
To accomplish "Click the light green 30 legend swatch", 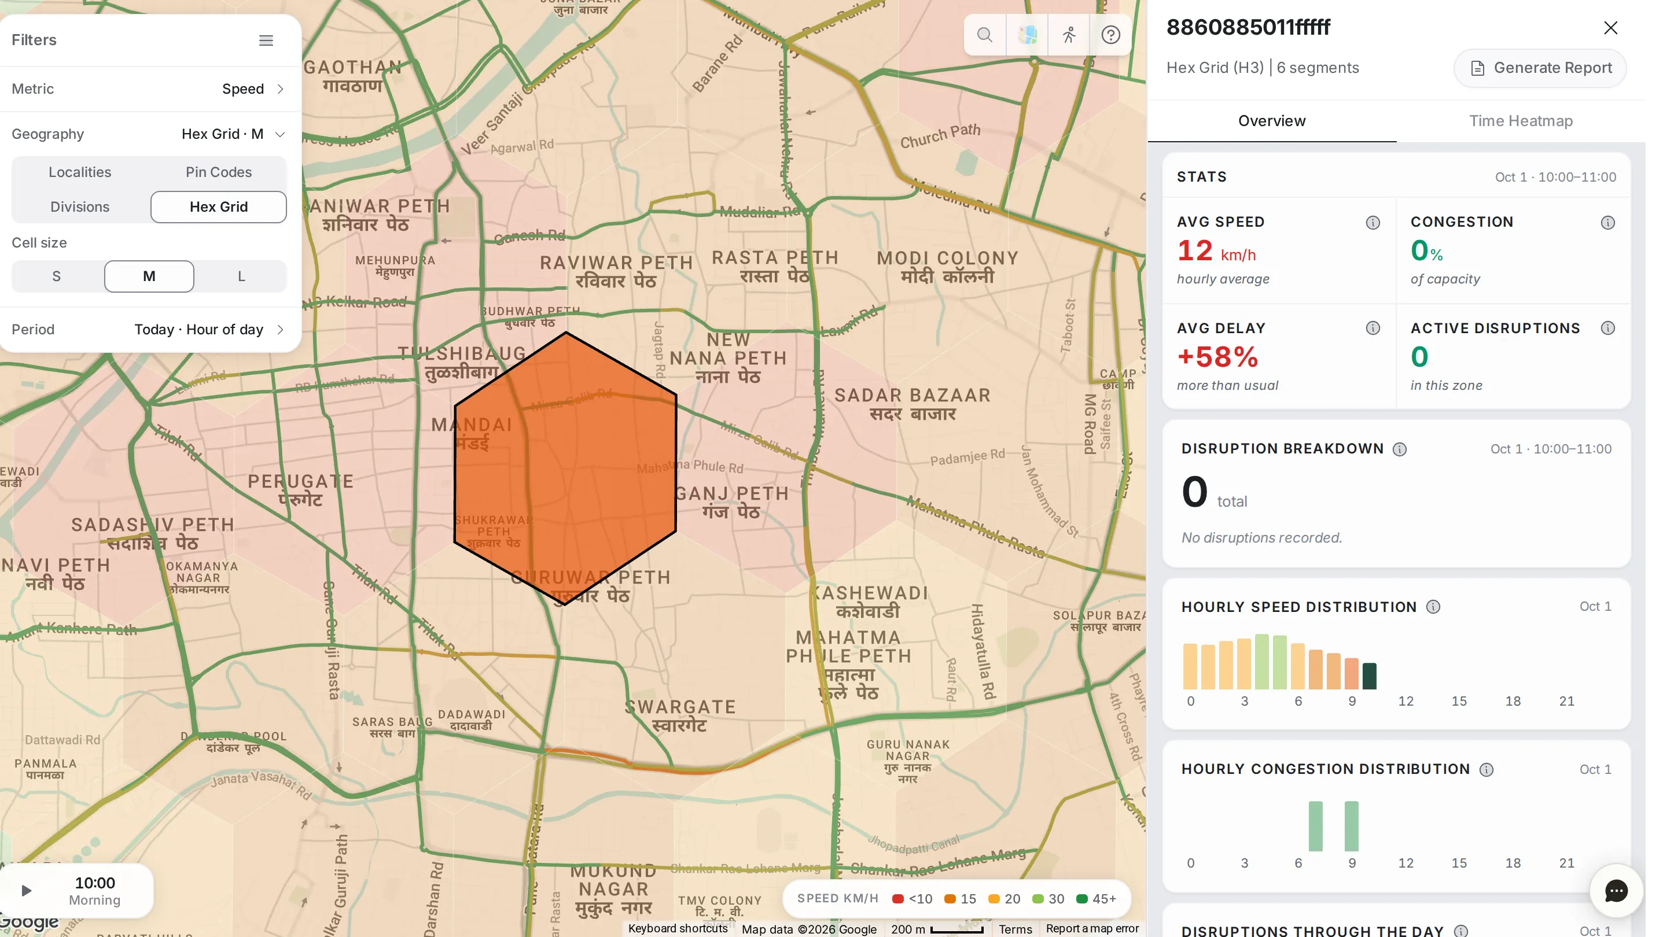I will coord(1037,899).
